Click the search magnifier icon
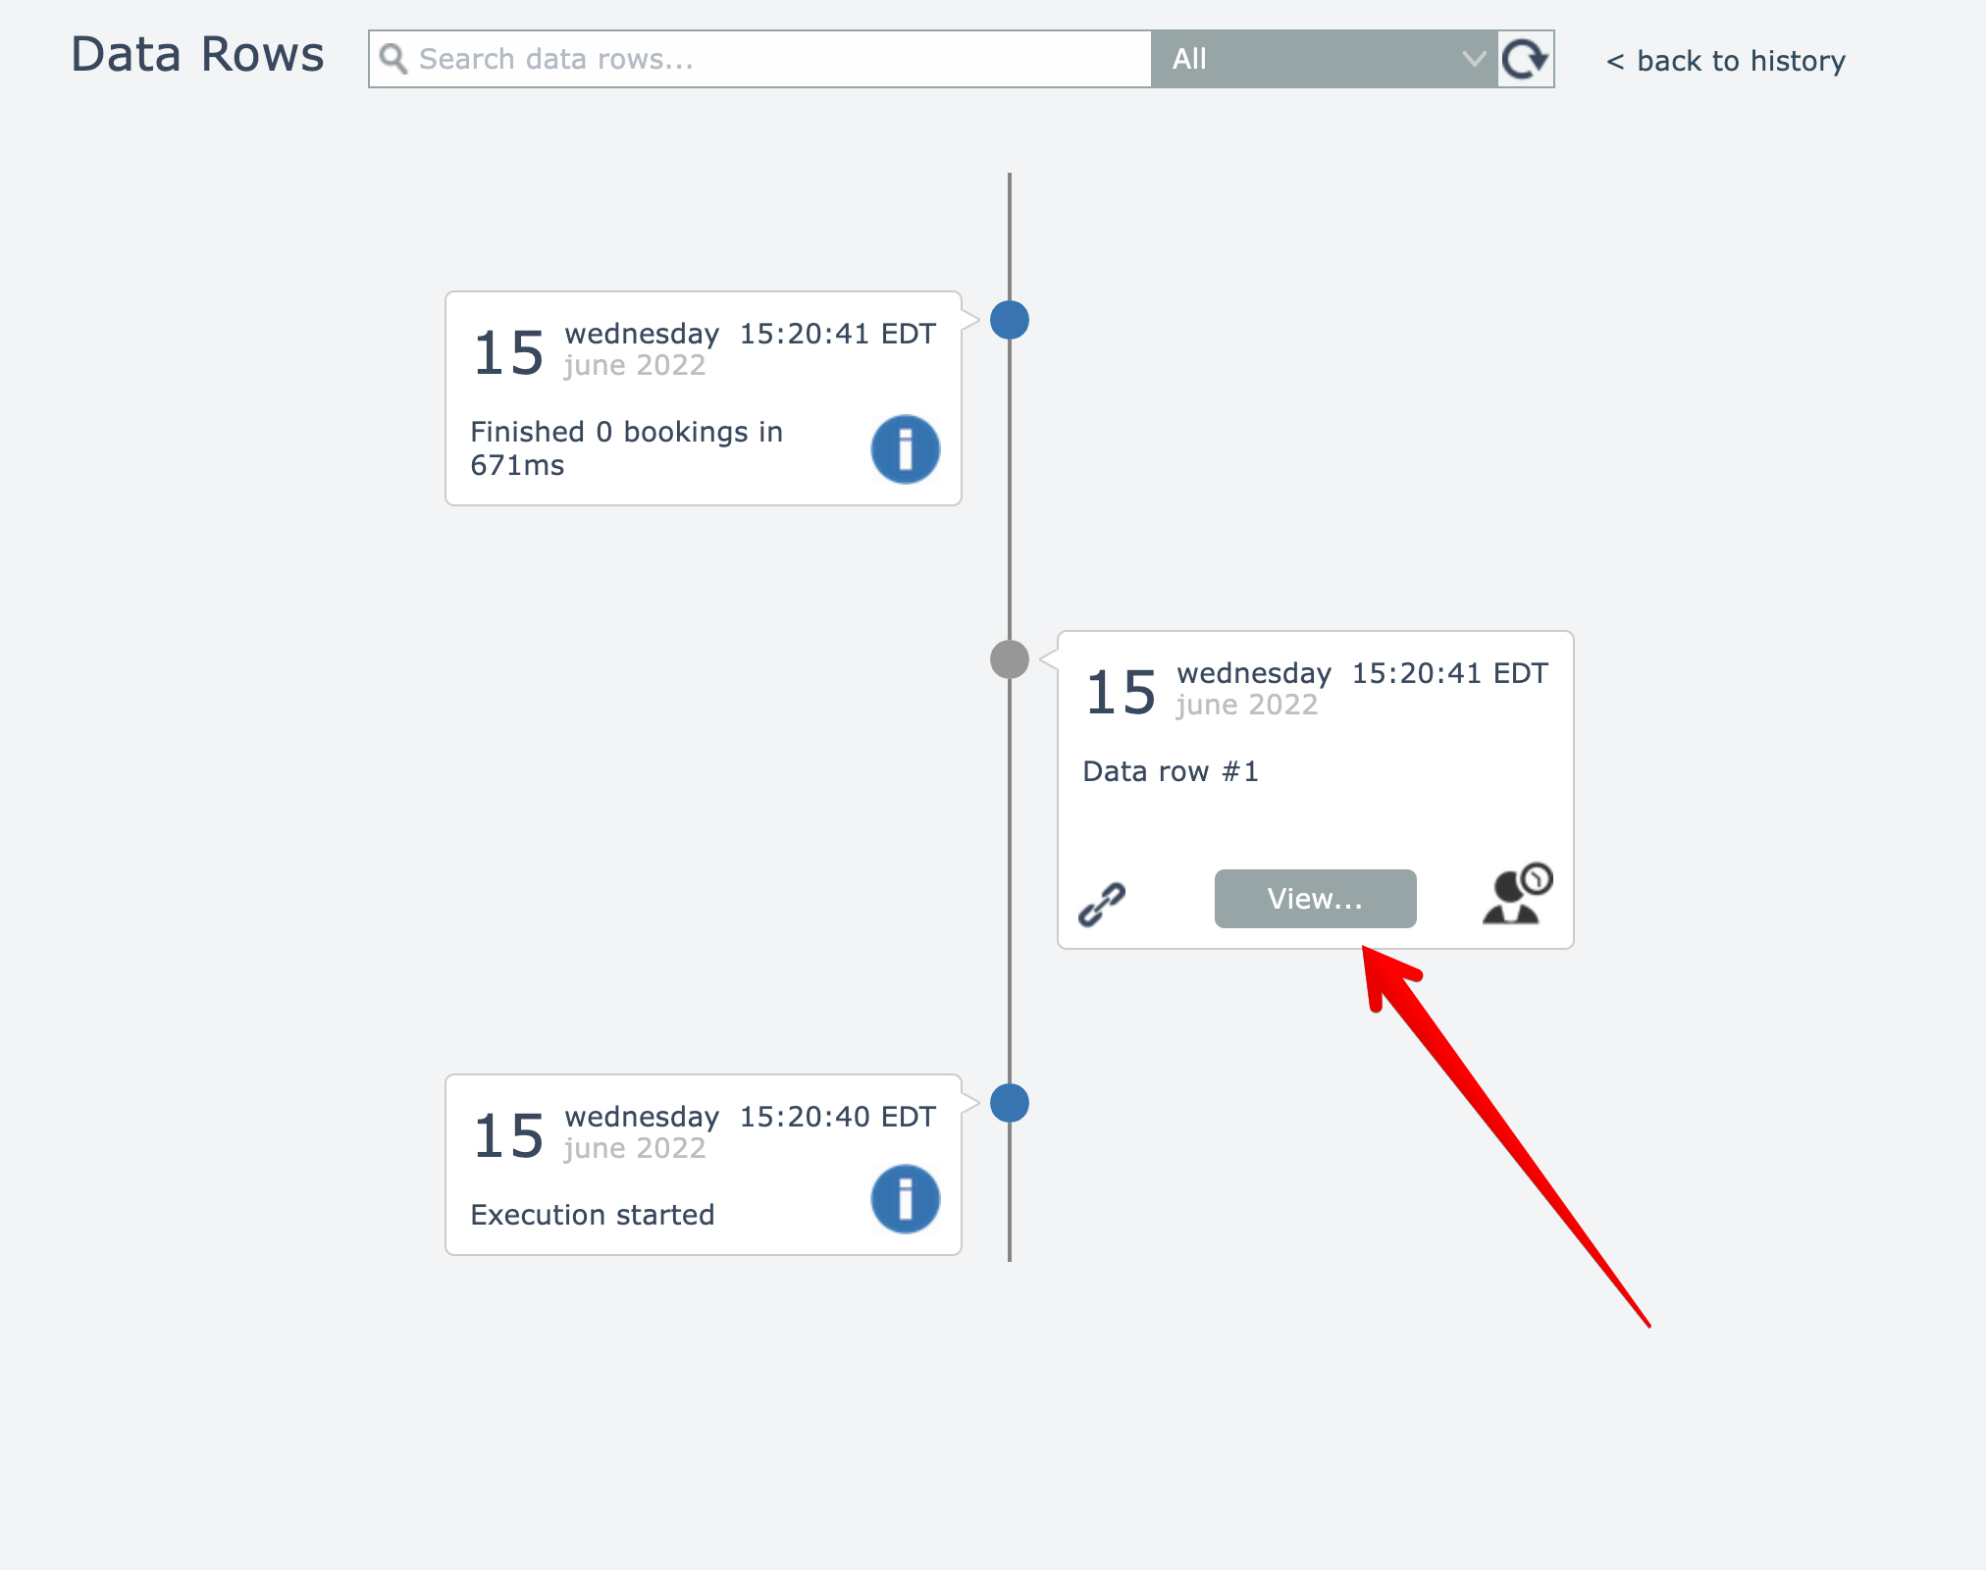Screen dimensions: 1986x1570 [x=393, y=59]
